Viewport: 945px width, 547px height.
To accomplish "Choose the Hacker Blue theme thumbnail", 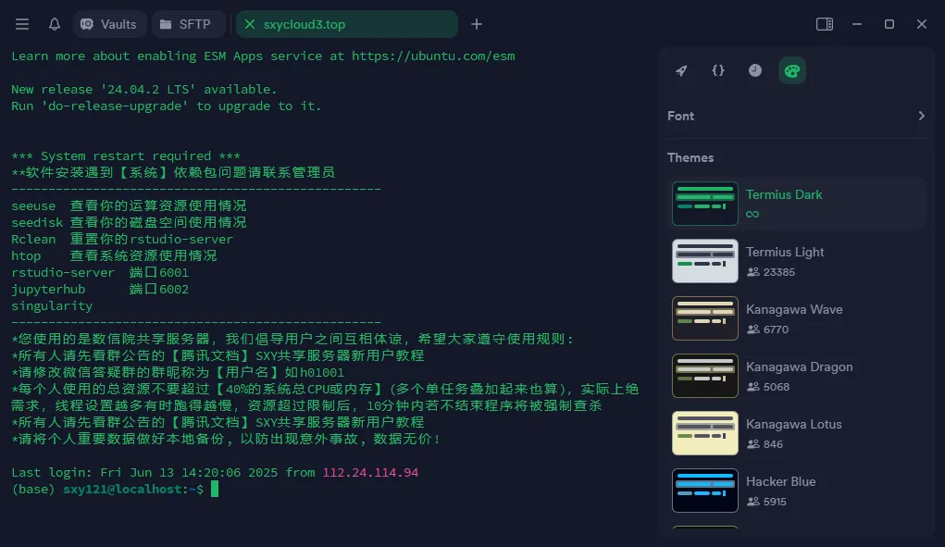I will (704, 491).
